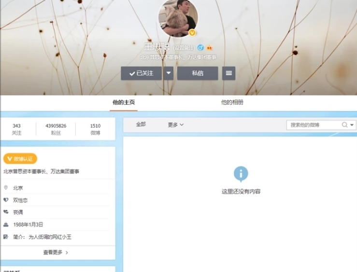Image resolution: width=357 pixels, height=272 pixels.
Task: Expand the search options arrow
Action: 352,125
